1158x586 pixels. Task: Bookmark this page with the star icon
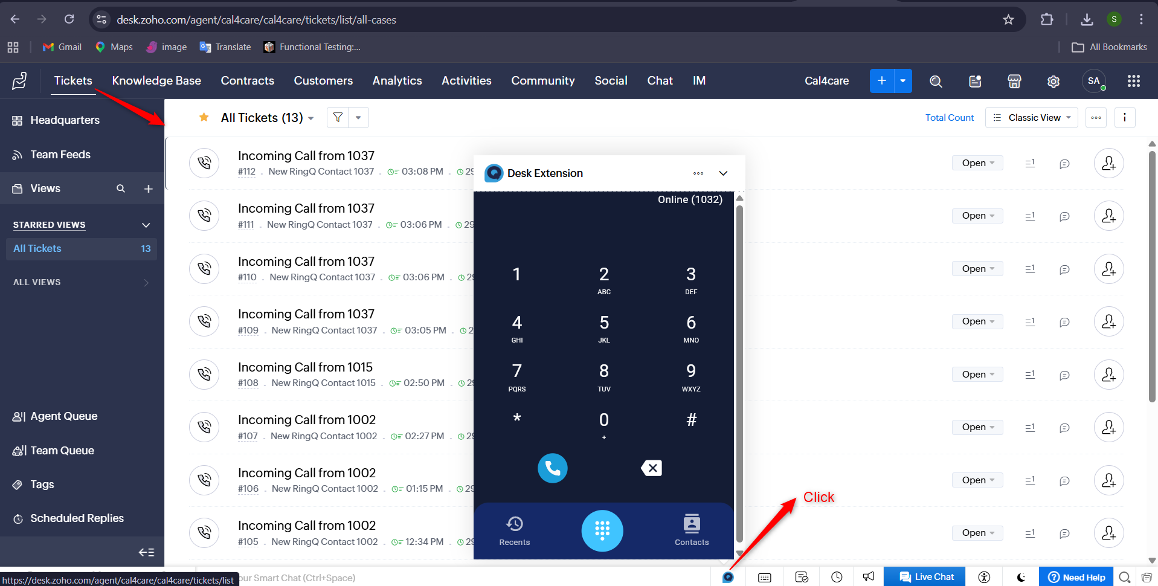1008,20
